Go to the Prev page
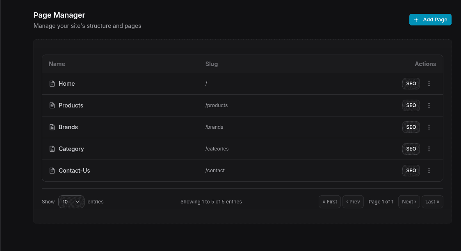Viewport: 461px width, 251px height. tap(353, 202)
